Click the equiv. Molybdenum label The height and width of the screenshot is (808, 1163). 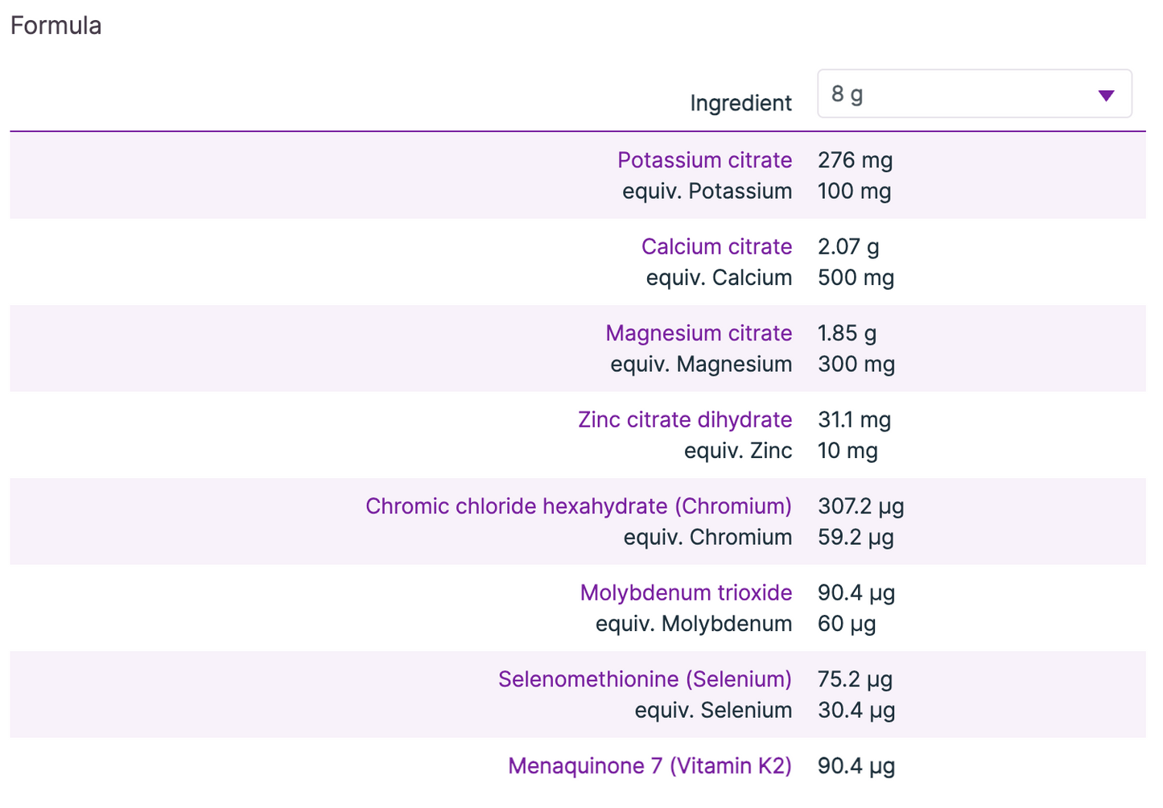pos(694,624)
